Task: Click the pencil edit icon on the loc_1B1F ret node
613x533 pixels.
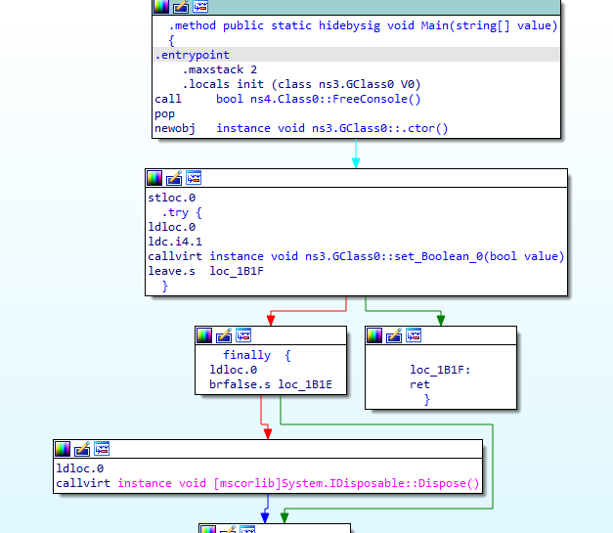Action: pyautogui.click(x=394, y=335)
